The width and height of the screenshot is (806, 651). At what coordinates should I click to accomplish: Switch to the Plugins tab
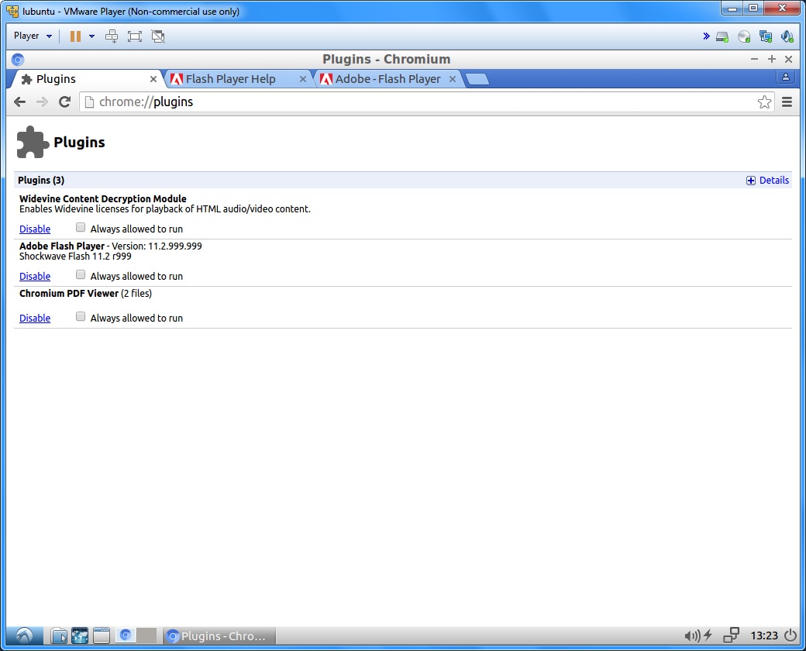(84, 79)
